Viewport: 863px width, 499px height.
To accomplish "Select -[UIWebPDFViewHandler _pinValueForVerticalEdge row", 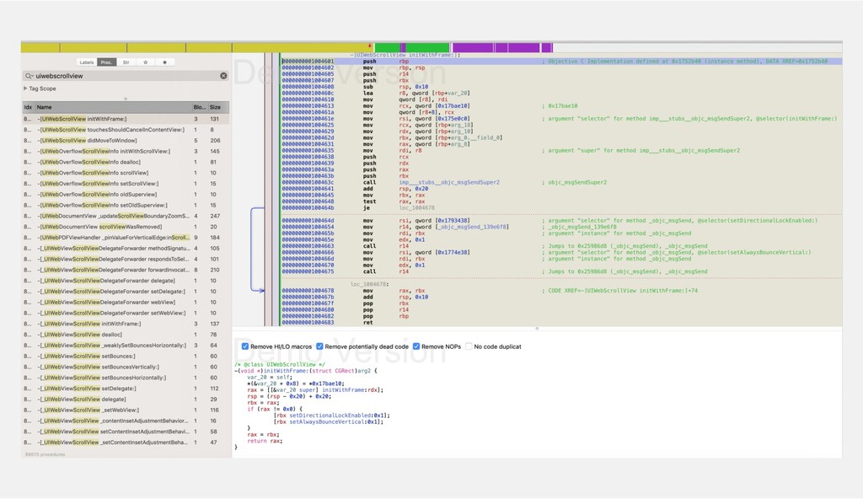I will 126,238.
